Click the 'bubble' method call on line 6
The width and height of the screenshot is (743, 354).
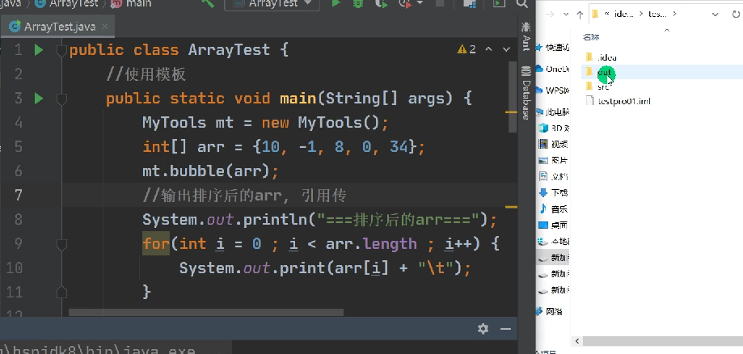196,171
